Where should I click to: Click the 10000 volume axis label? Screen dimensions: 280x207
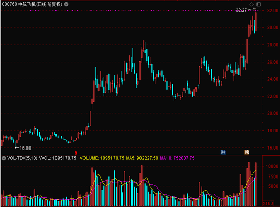point(272,166)
